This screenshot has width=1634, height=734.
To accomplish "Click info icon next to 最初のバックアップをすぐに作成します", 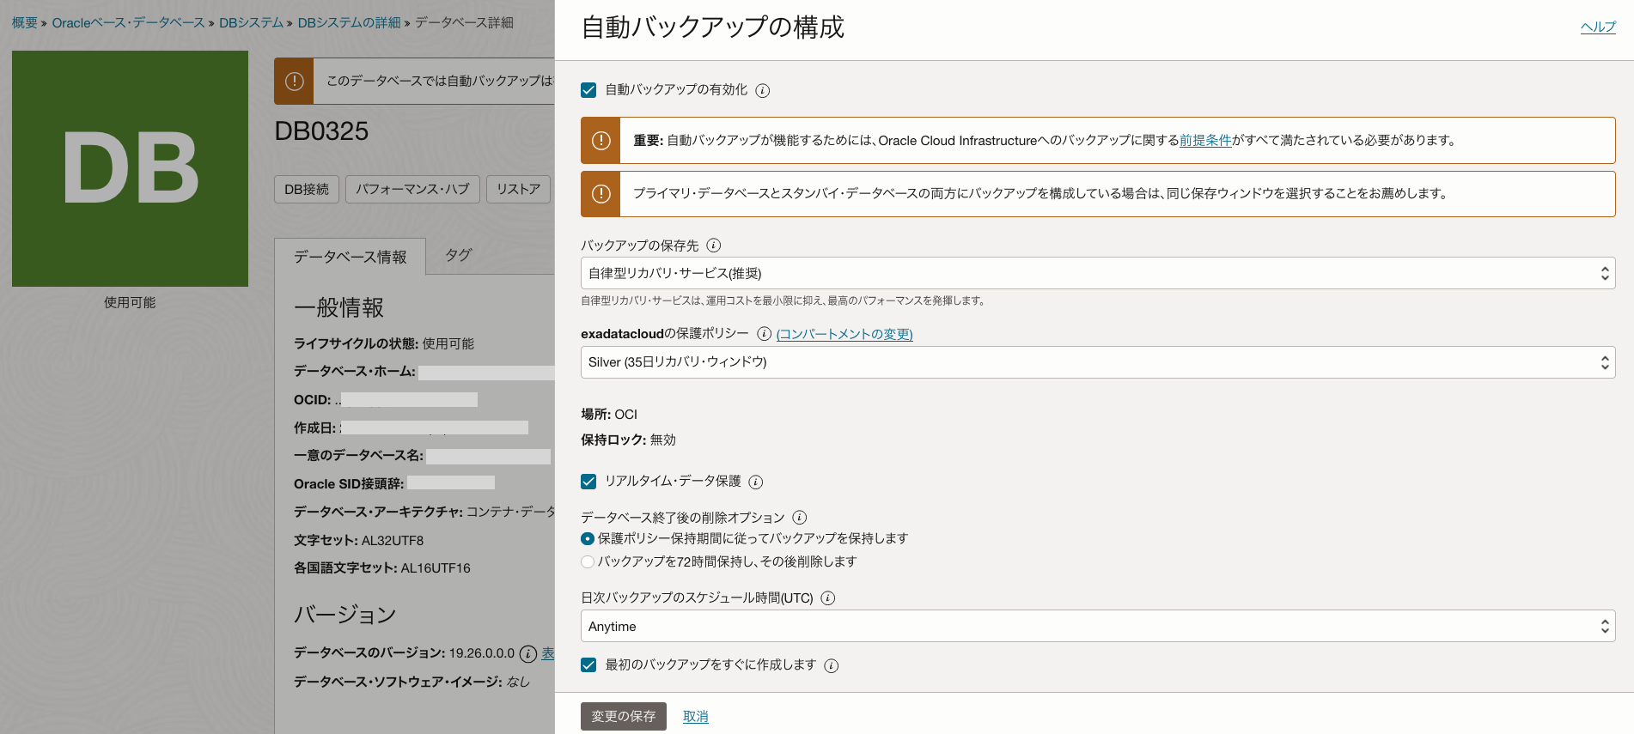I will (x=831, y=665).
